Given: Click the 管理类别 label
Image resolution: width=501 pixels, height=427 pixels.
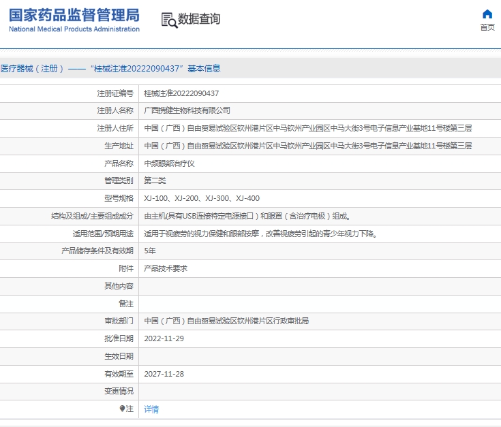Looking at the screenshot, I should 119,180.
